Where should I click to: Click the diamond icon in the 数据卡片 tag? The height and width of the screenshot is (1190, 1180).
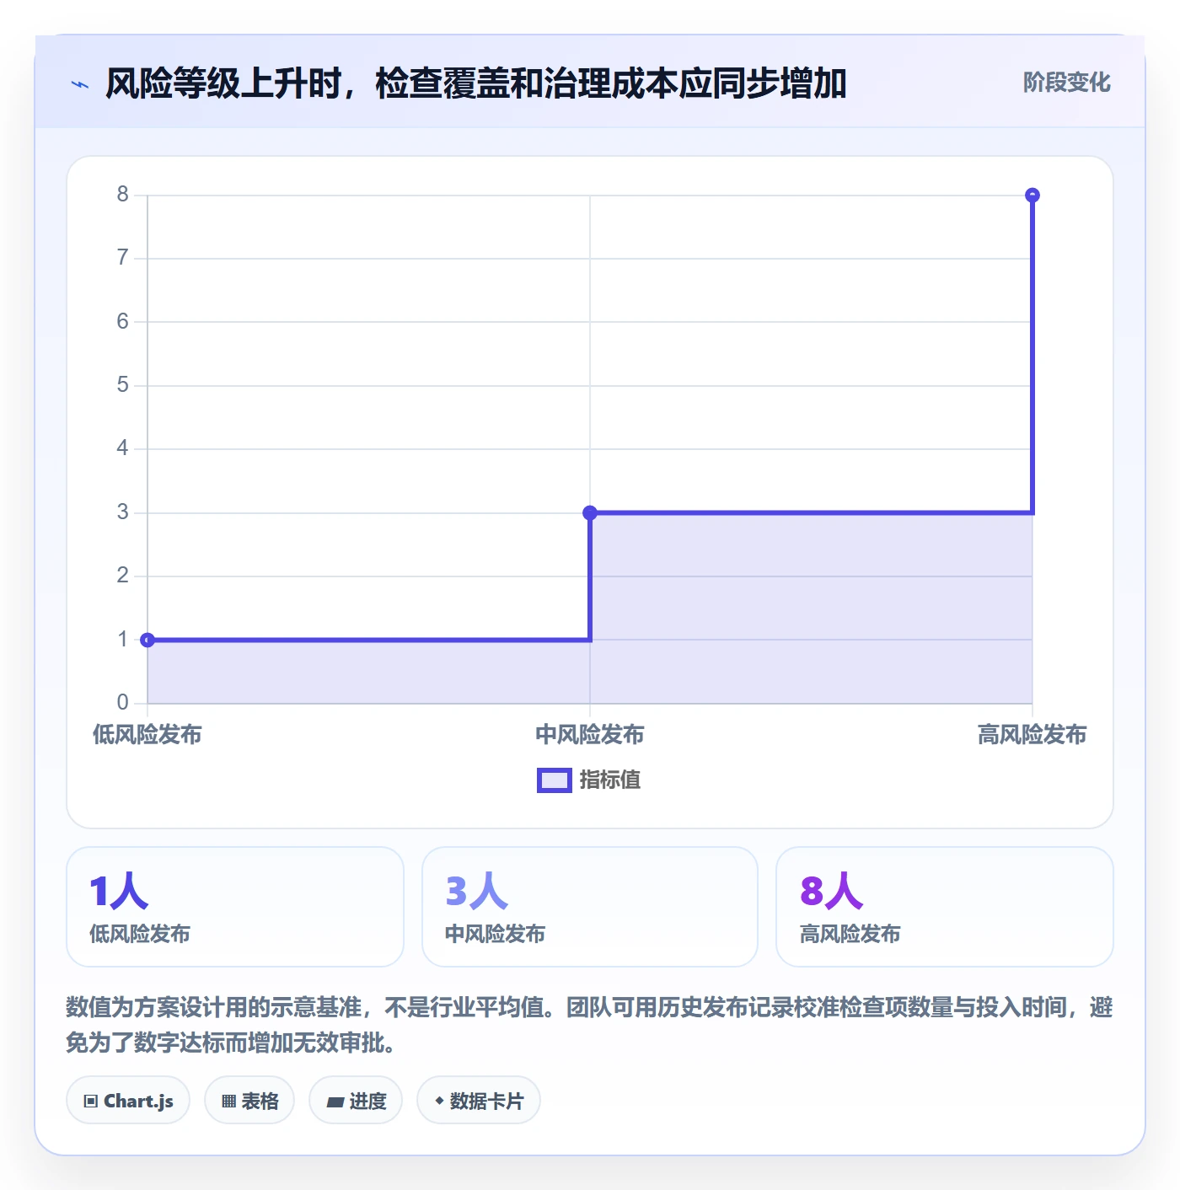[x=439, y=1101]
